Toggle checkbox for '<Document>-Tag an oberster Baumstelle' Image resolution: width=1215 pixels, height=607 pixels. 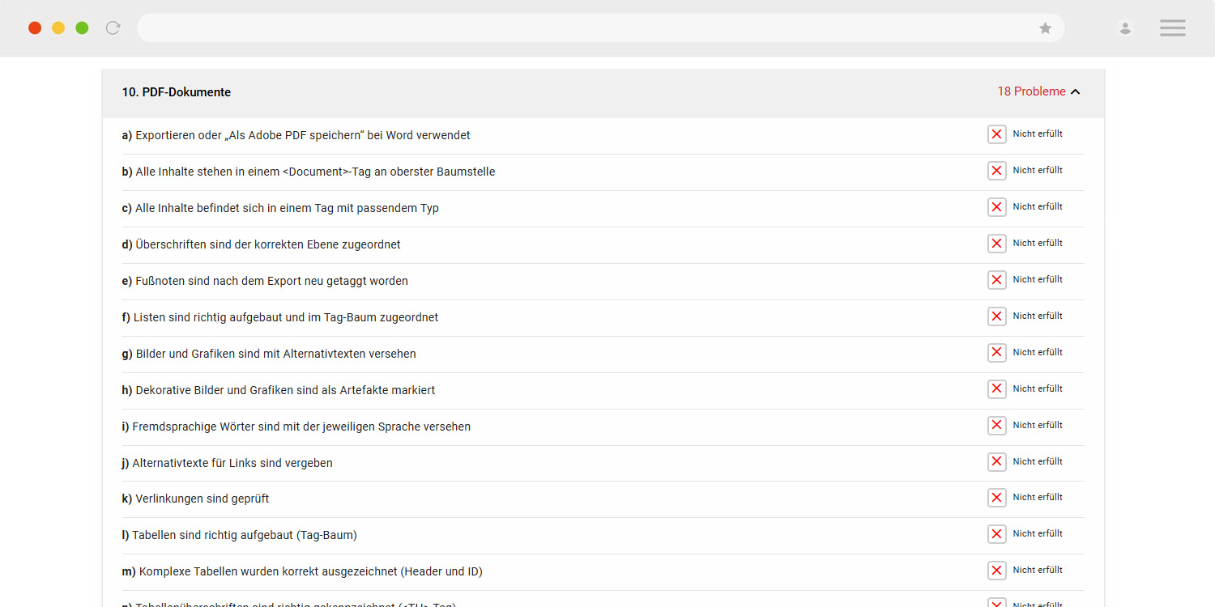[997, 171]
